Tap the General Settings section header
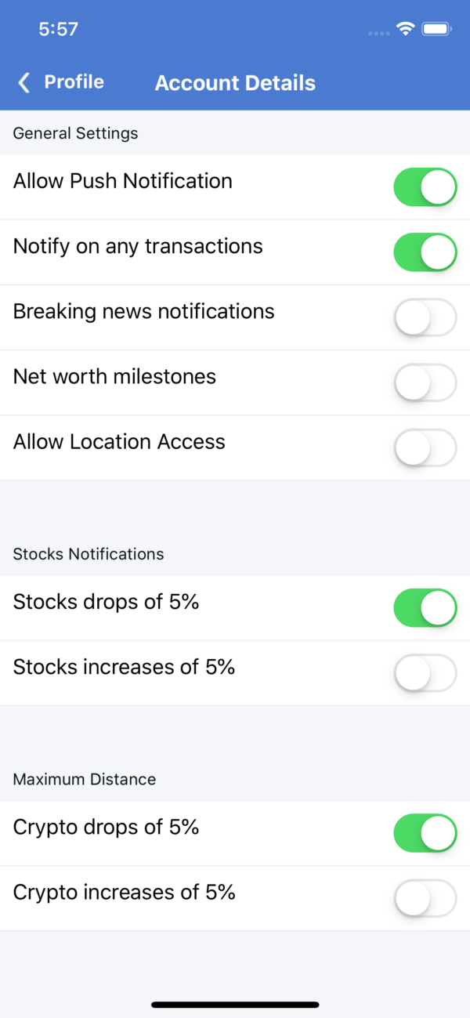 (75, 133)
